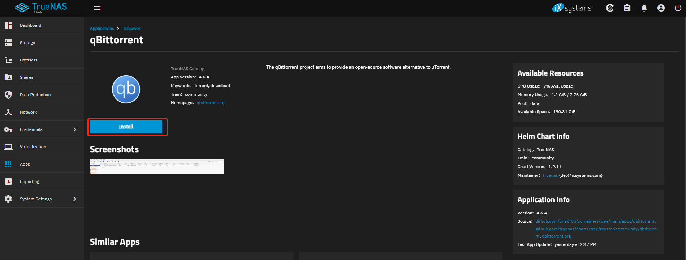This screenshot has width=686, height=260.
Task: Select the Apps menu item
Action: point(42,164)
